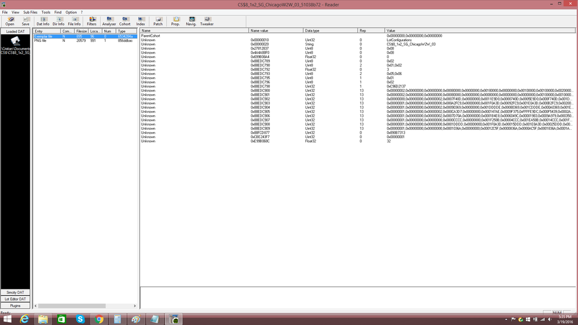Open the File menu

click(5, 12)
